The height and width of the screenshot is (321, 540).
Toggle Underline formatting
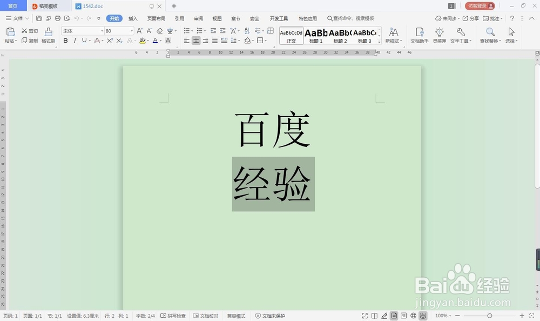pos(84,41)
